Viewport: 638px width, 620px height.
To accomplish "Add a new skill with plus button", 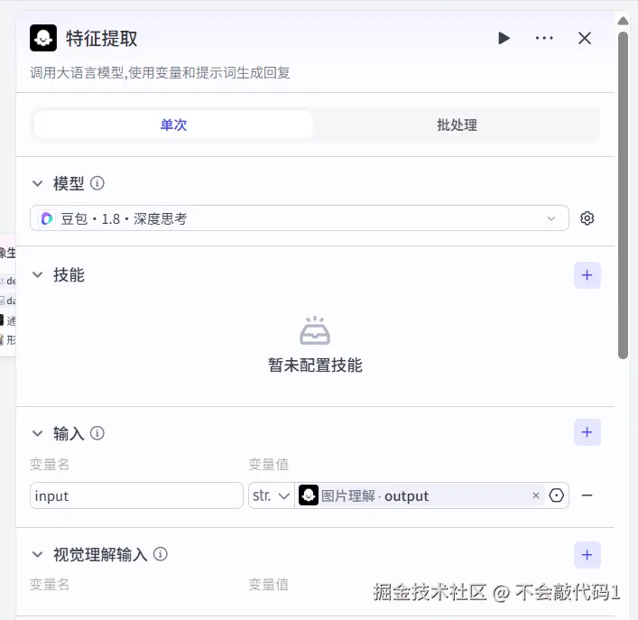I will pyautogui.click(x=587, y=275).
